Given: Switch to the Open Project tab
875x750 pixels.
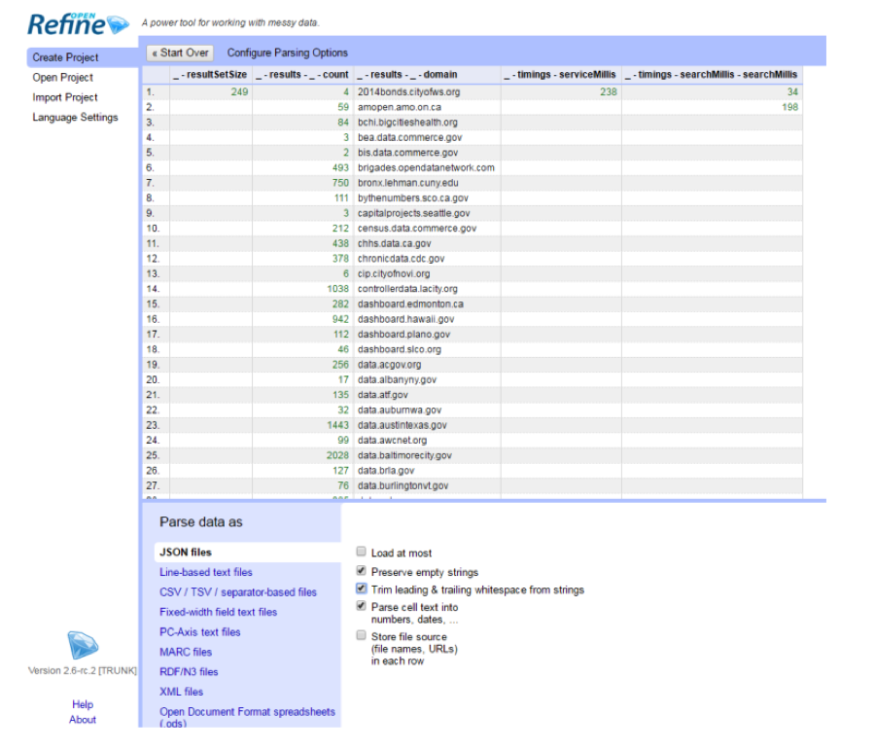Looking at the screenshot, I should [x=62, y=78].
